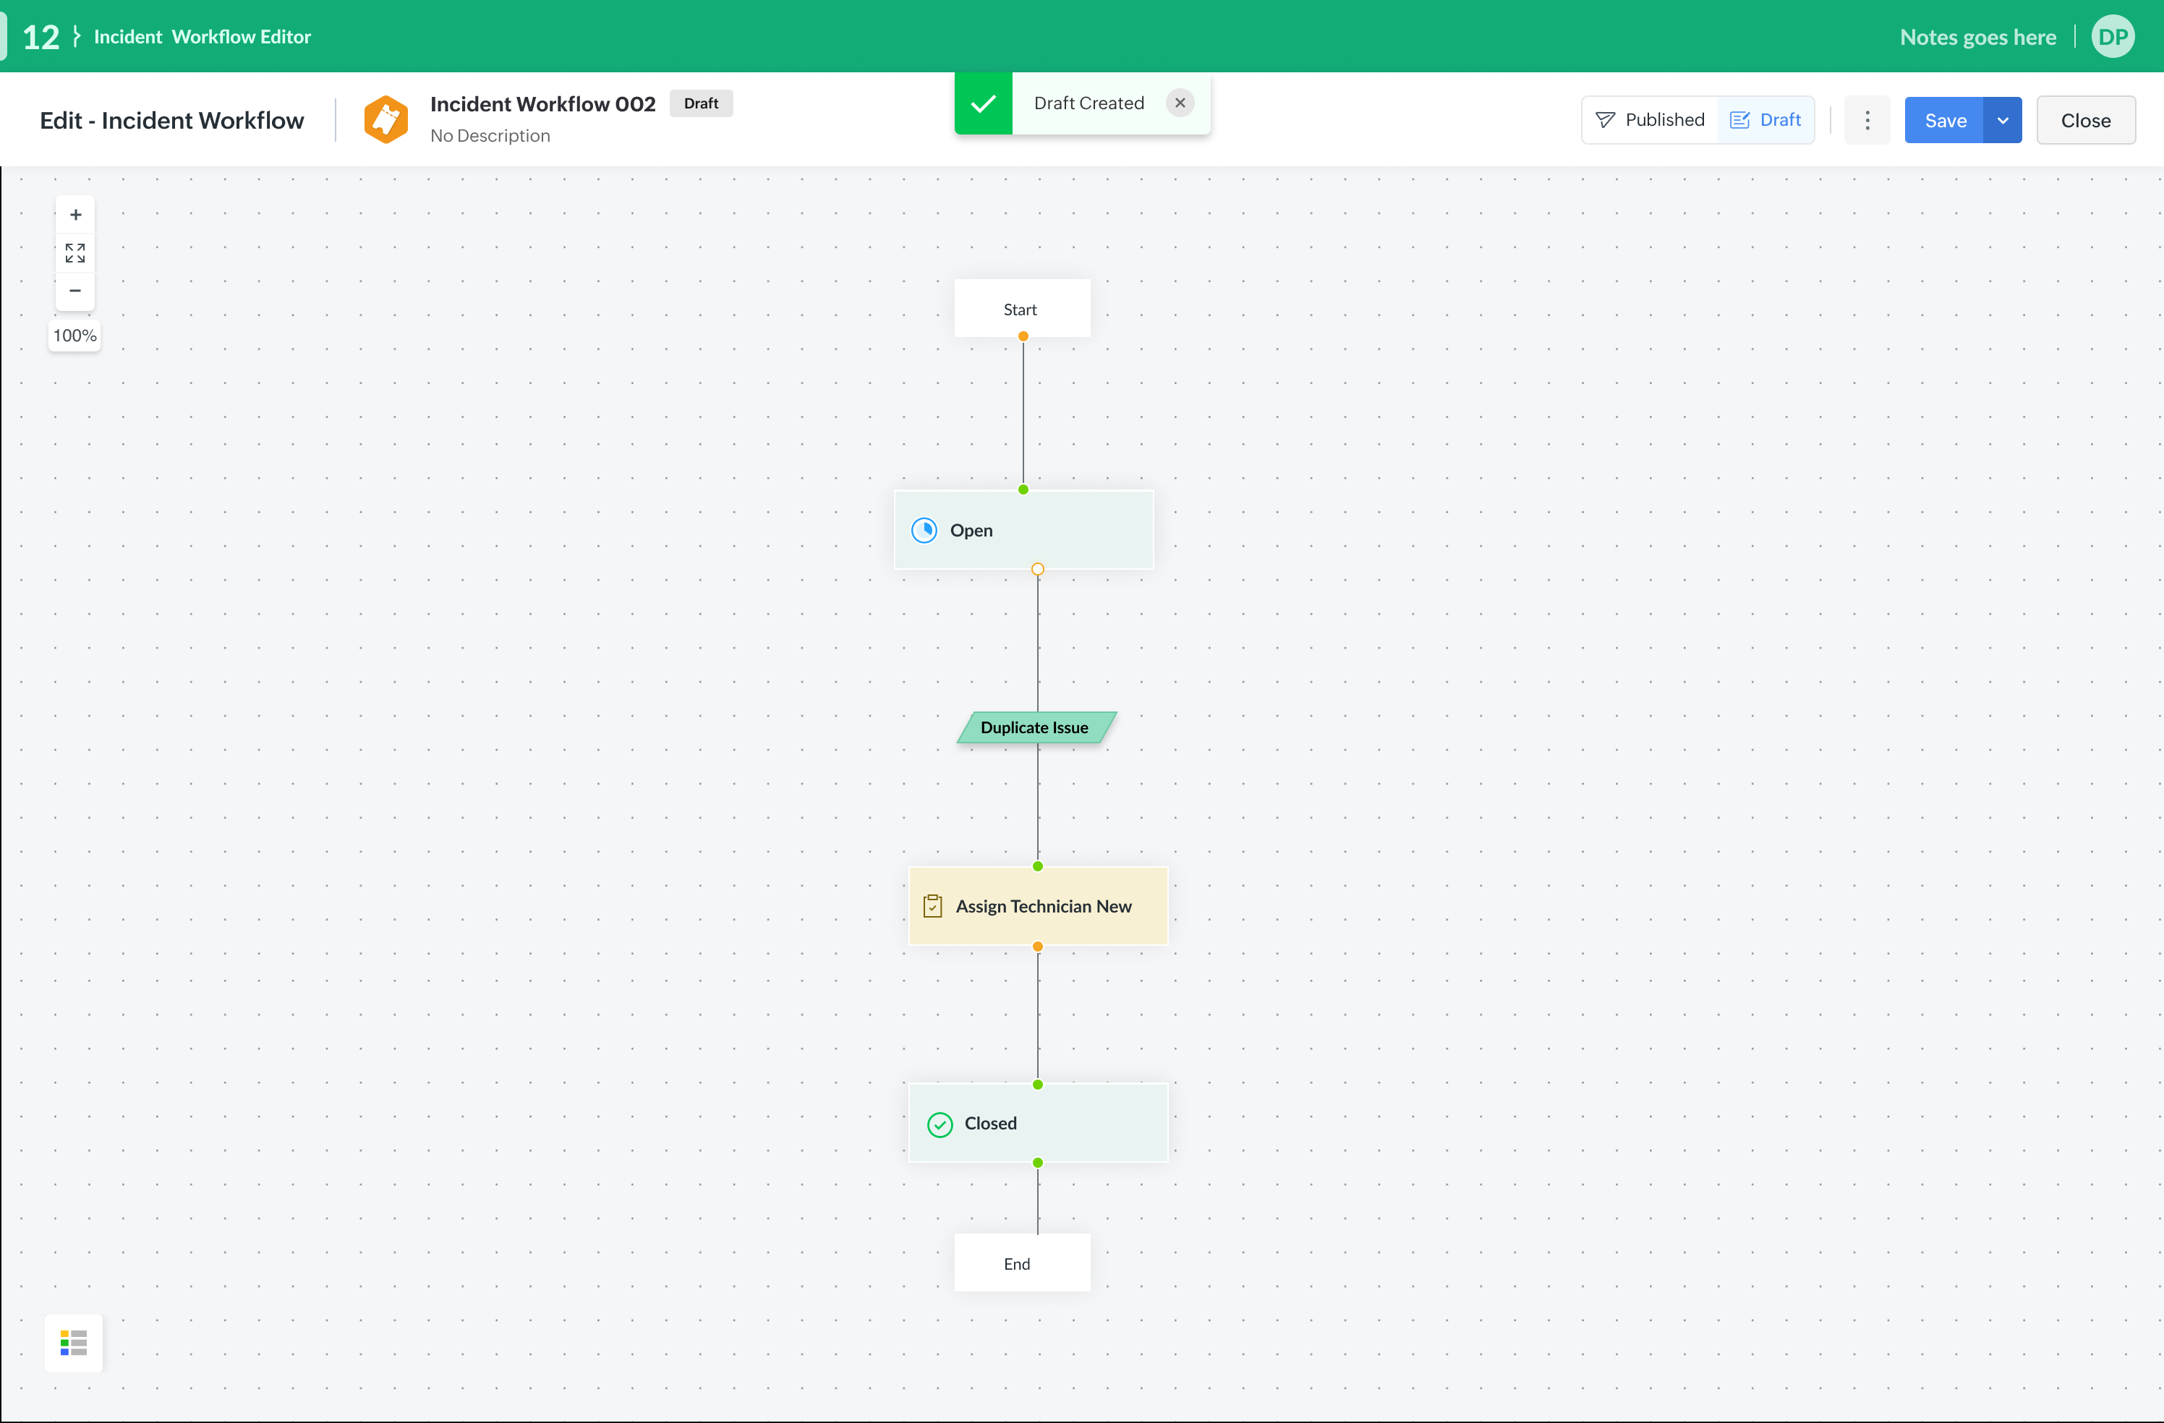Click the 100% zoom level indicator
Screen dimensions: 2164x1423
74,336
